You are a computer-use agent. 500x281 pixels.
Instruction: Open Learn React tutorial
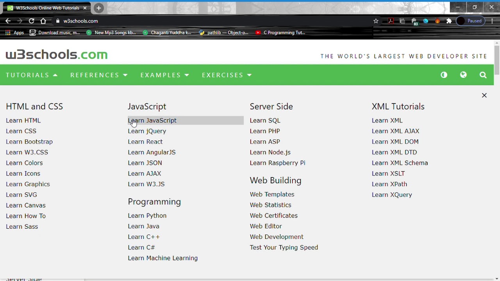point(145,142)
